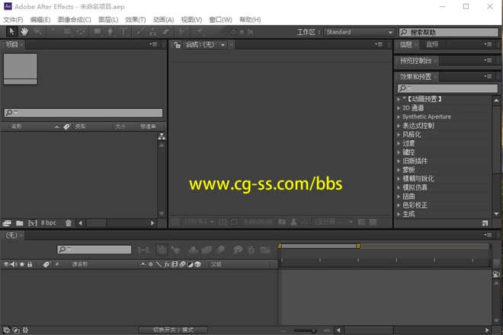Toggle the video eye column in timeline header
The image size is (503, 335).
[x=6, y=264]
